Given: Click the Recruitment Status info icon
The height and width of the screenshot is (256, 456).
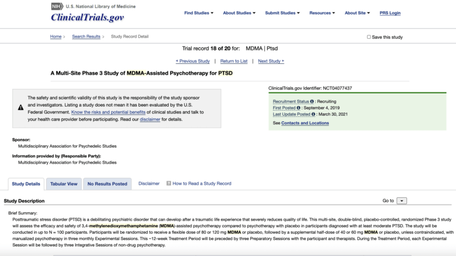Looking at the screenshot, I should 312,101.
